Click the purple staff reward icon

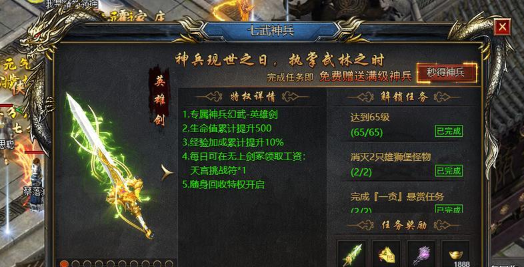click(421, 255)
